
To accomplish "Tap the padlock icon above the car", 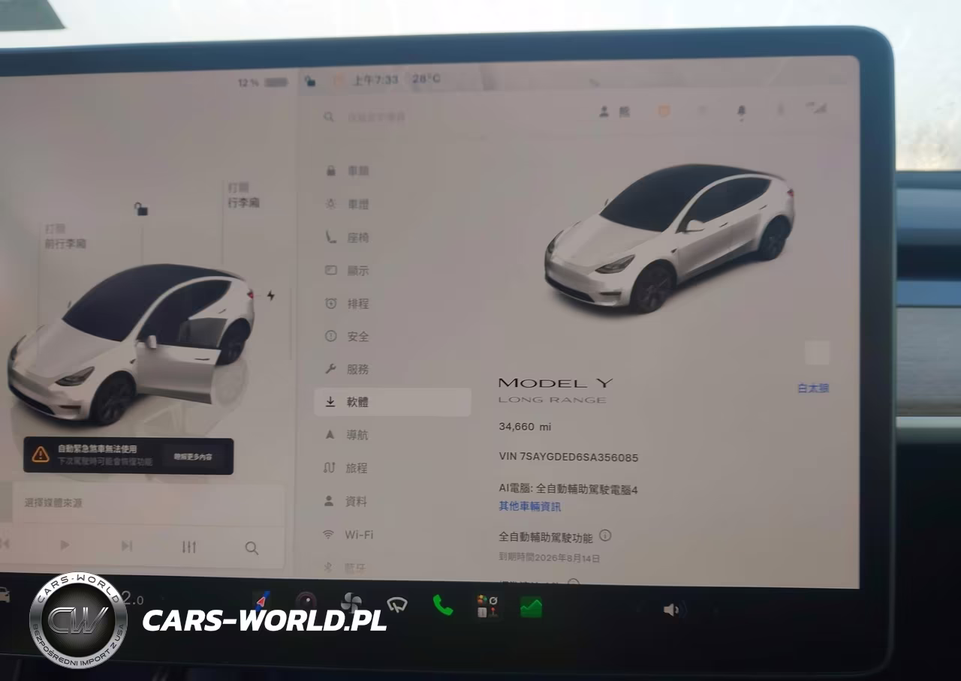I will tap(140, 209).
